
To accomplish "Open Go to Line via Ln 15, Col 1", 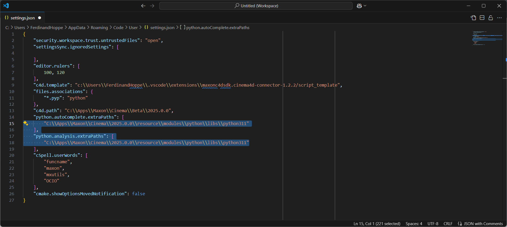I will (x=377, y=224).
